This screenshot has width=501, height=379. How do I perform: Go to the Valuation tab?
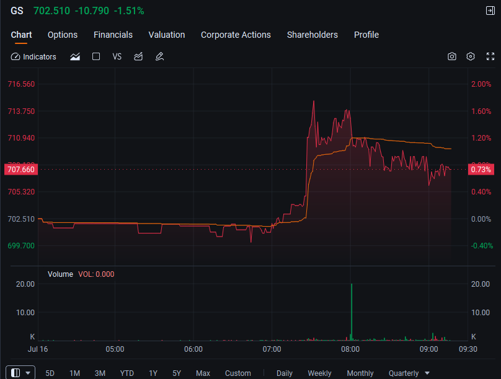point(167,35)
